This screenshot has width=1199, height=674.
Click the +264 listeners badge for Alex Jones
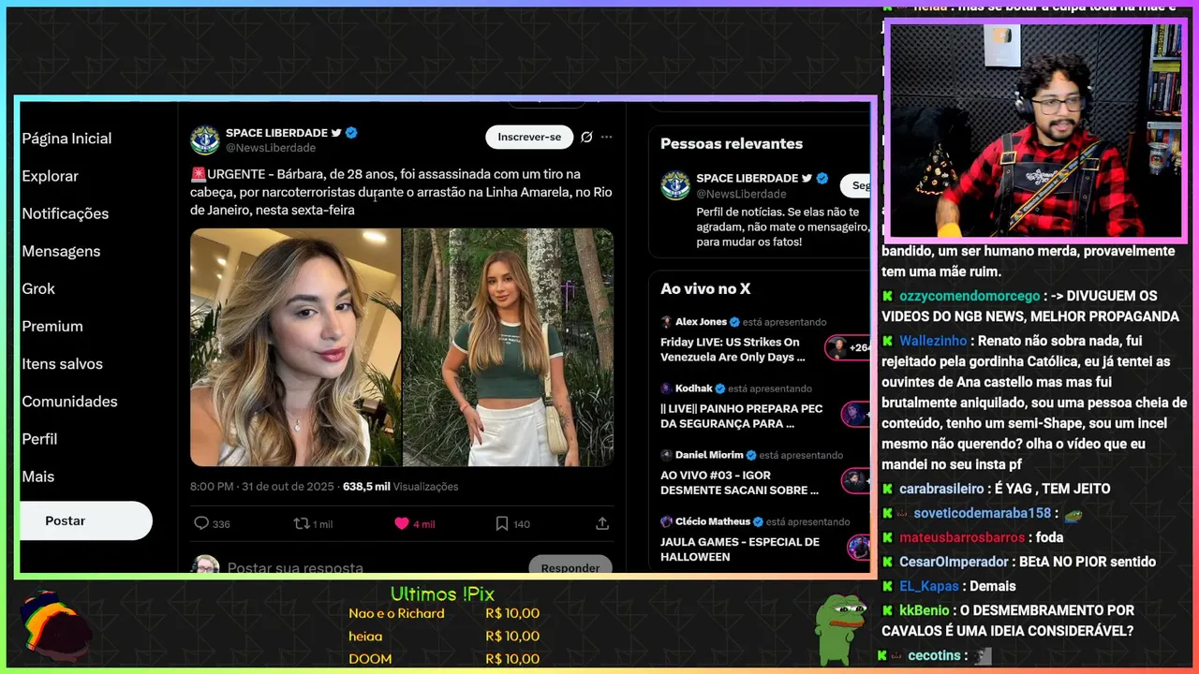848,347
